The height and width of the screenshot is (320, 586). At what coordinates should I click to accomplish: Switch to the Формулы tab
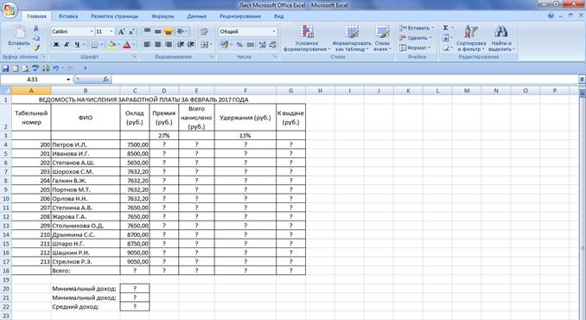click(x=163, y=16)
